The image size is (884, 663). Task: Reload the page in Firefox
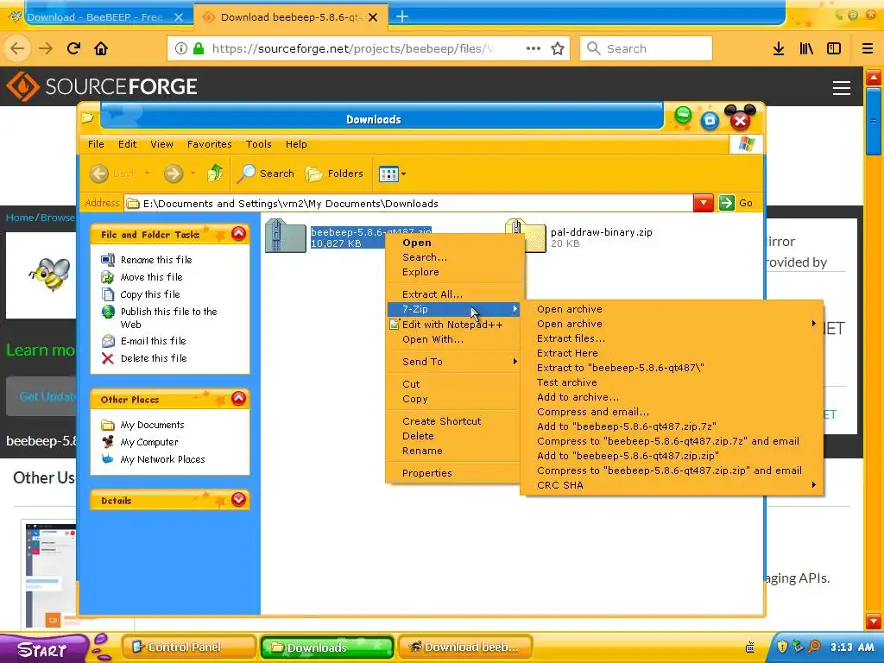[x=73, y=48]
